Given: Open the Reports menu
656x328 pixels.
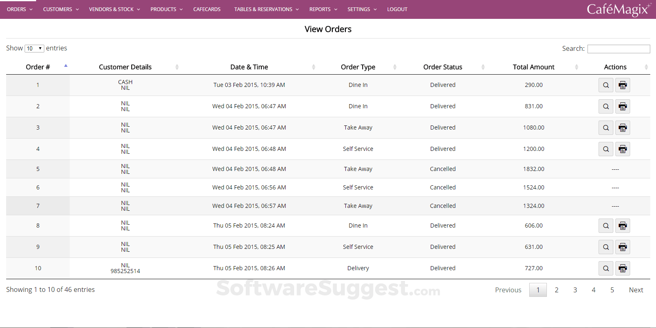Looking at the screenshot, I should 323,9.
